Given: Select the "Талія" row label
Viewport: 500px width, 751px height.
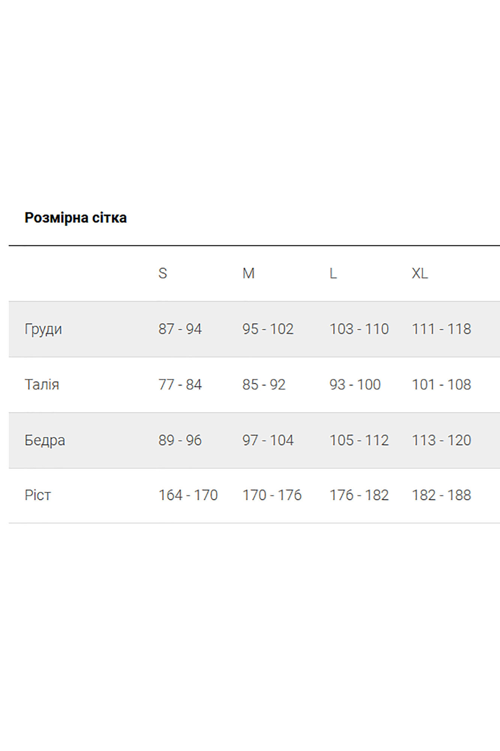Looking at the screenshot, I should (x=42, y=385).
